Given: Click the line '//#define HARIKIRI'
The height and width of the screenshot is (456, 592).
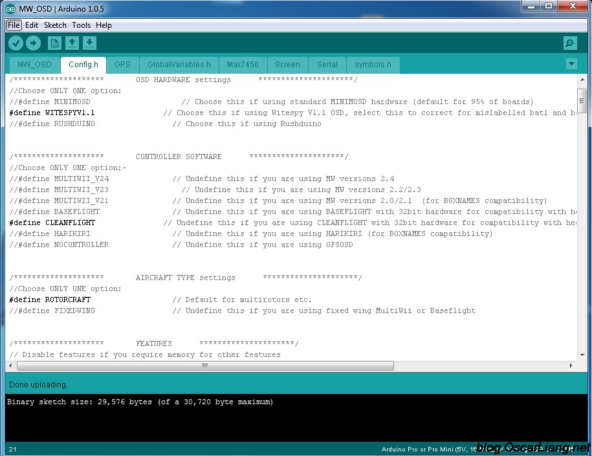Looking at the screenshot, I should 50,233.
